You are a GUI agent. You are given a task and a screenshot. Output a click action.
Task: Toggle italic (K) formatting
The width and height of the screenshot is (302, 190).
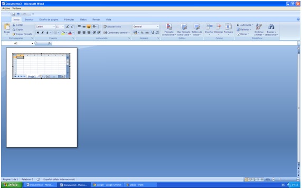pyautogui.click(x=43, y=33)
